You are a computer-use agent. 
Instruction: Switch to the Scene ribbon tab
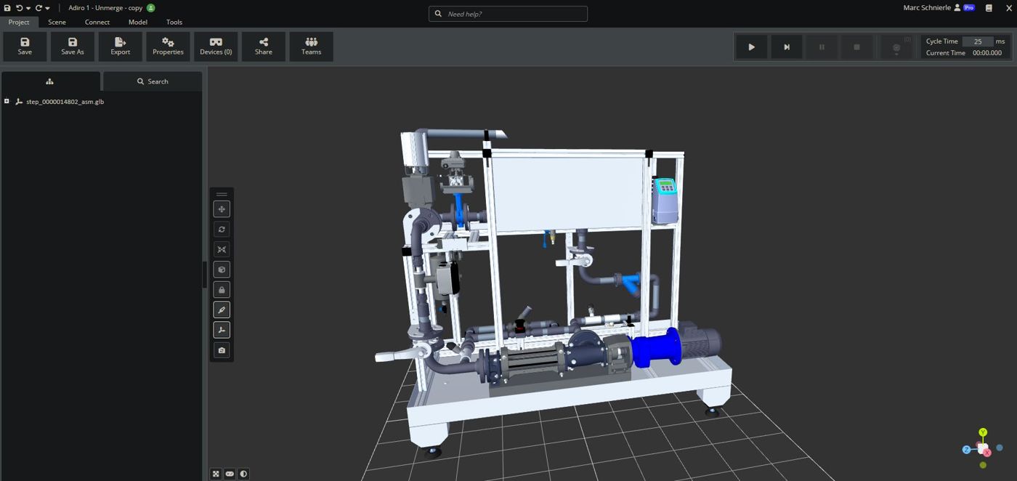tap(57, 22)
